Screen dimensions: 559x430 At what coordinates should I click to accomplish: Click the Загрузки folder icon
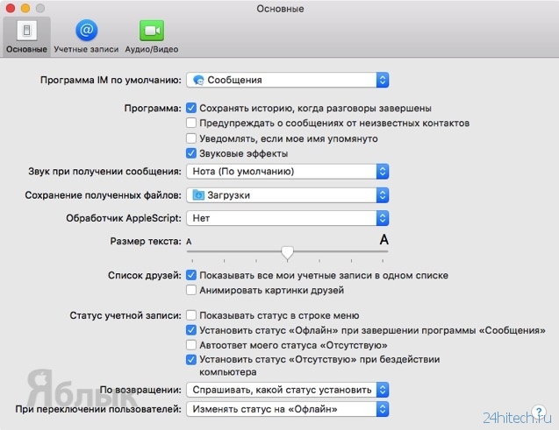[198, 195]
